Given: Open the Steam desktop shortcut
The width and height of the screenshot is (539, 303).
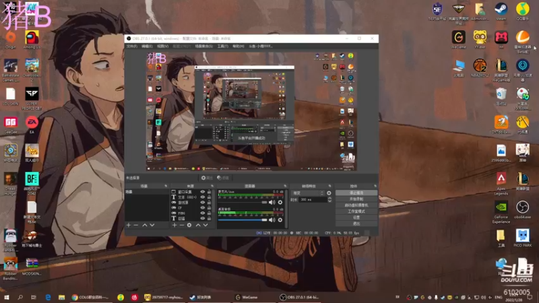Looking at the screenshot, I should tap(501, 11).
